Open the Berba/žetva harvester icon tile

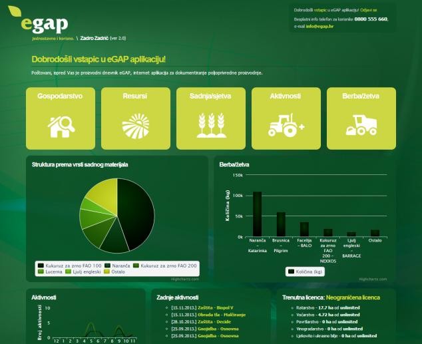tap(361, 118)
